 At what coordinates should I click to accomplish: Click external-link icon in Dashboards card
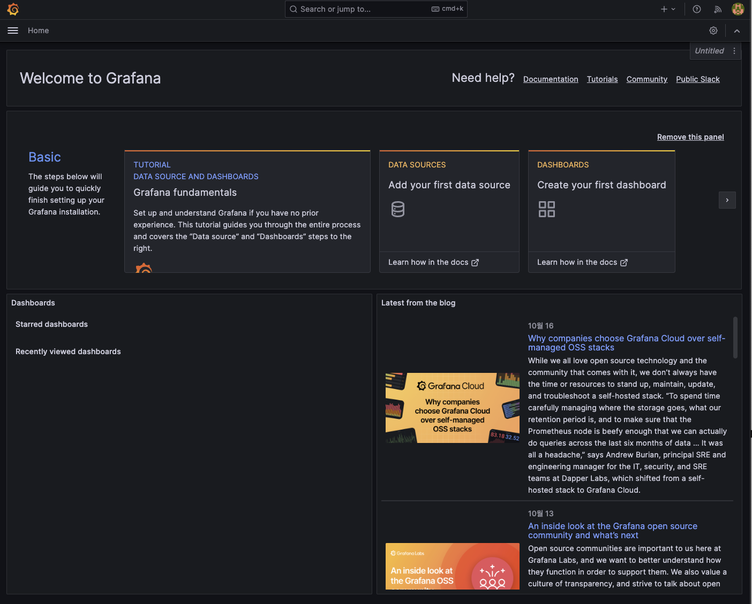[x=624, y=263]
